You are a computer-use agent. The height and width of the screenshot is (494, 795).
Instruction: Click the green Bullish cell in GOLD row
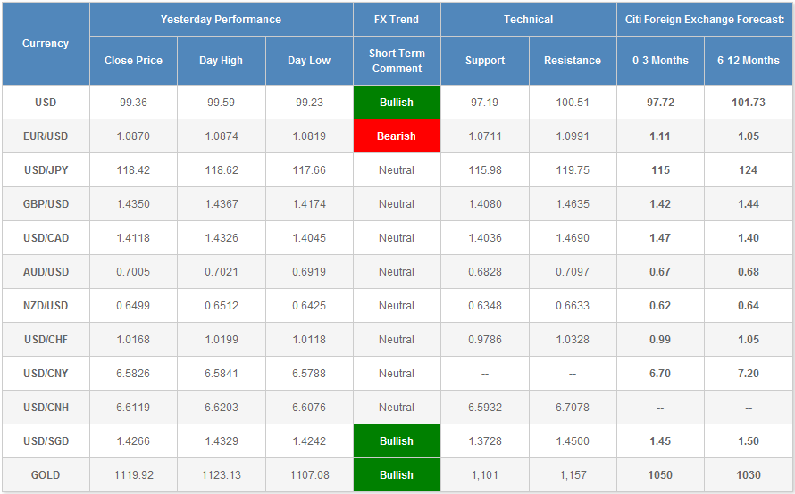[397, 475]
